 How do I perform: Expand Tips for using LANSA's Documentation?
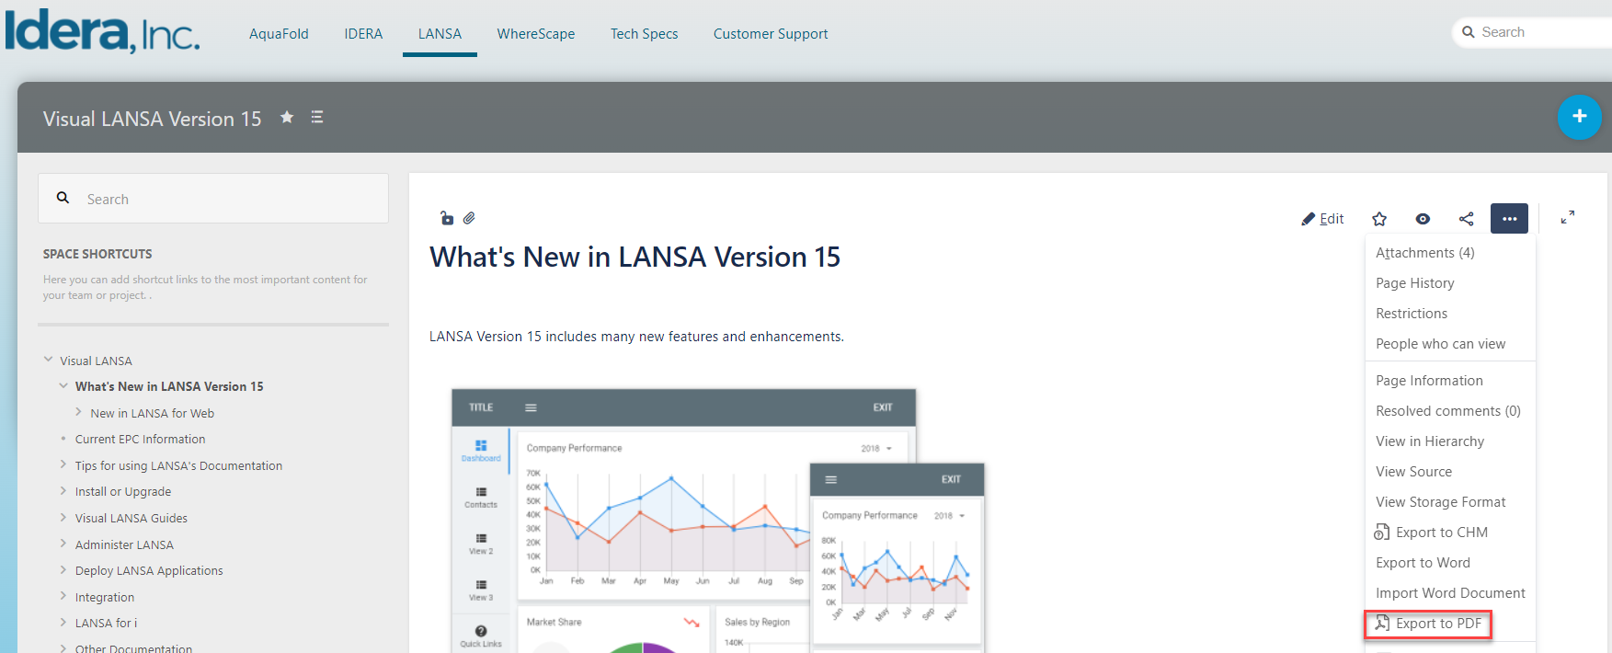[x=63, y=465]
